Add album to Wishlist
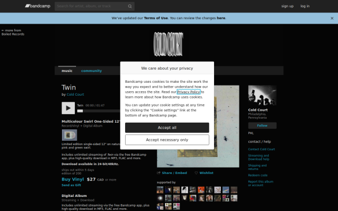This screenshot has height=211, width=338. (x=206, y=173)
